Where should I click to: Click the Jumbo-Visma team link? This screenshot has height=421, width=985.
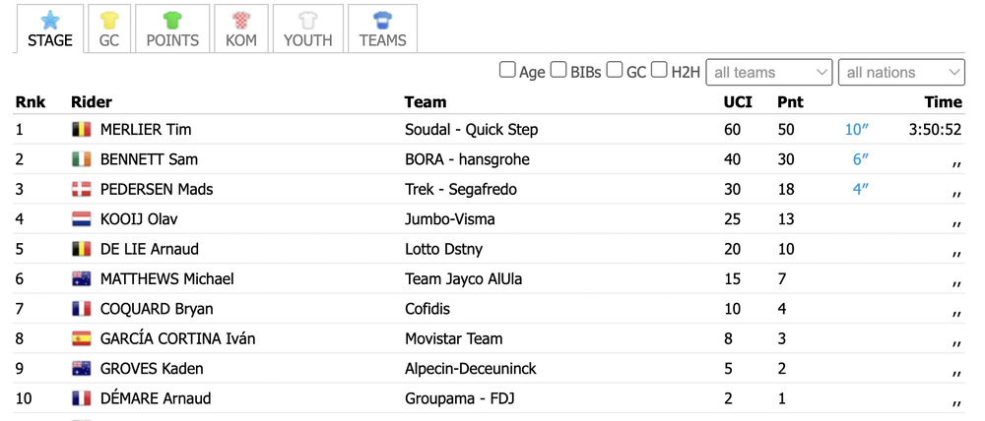(450, 219)
